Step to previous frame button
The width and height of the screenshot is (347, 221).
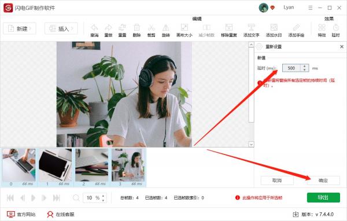[23, 198]
